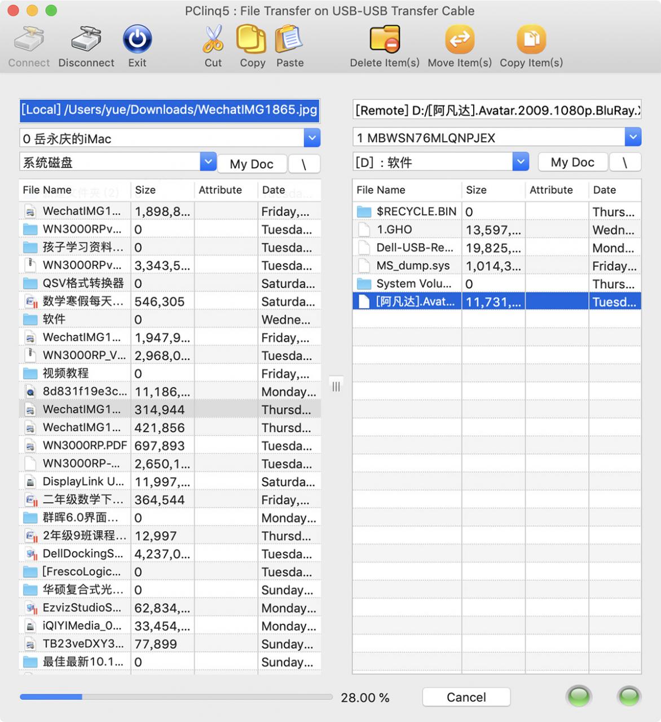Image resolution: width=661 pixels, height=722 pixels.
Task: Click the Move Item(s) icon
Action: 460,39
